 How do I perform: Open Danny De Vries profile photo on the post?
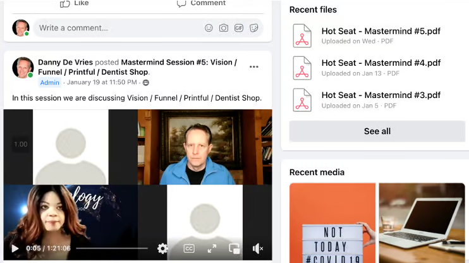click(23, 68)
